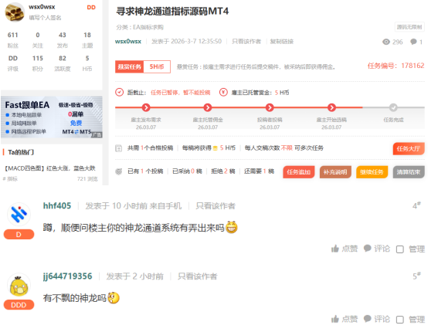Click the 115 积分 points stat
This screenshot has height=332, width=438.
(x=38, y=63)
